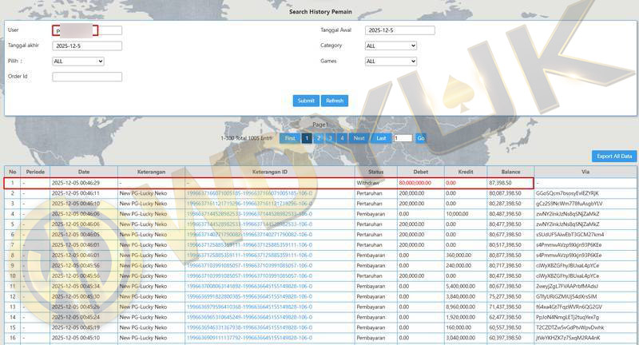639x345 pixels.
Task: Click the page number input box
Action: pyautogui.click(x=403, y=138)
